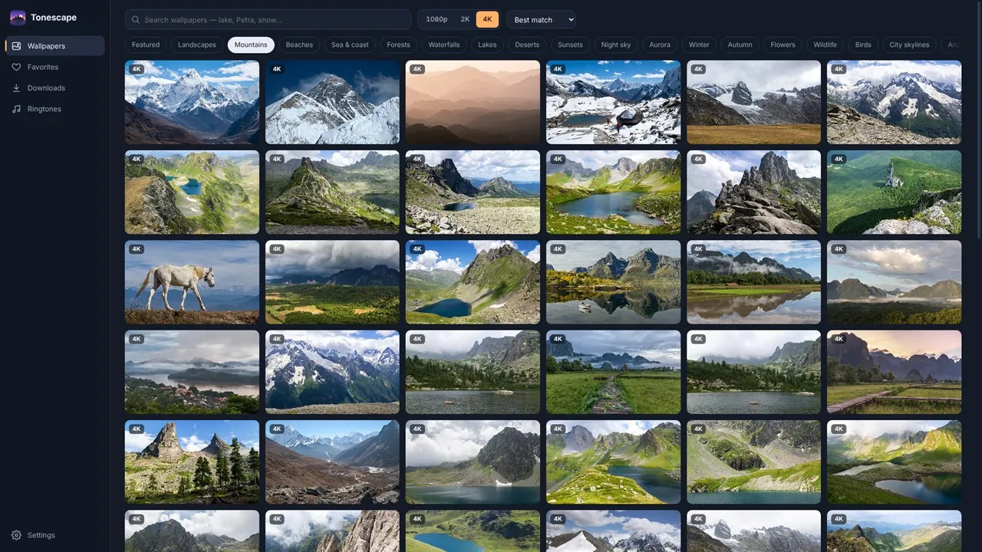The width and height of the screenshot is (982, 552).
Task: Open the Sunsets category
Action: click(570, 44)
